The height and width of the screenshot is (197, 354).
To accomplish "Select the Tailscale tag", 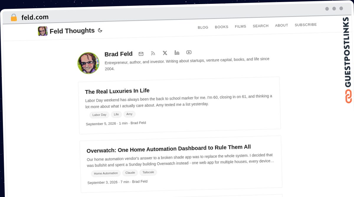I will pos(148,172).
